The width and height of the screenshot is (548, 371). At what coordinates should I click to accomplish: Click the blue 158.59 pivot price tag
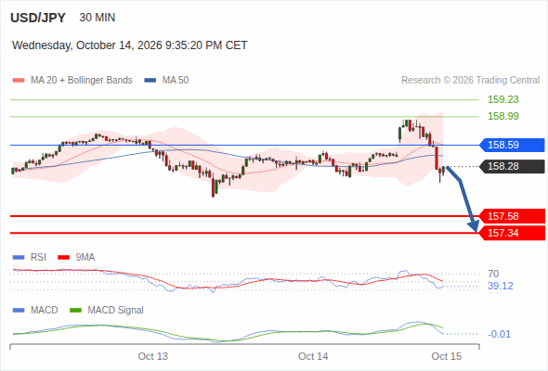(x=512, y=145)
